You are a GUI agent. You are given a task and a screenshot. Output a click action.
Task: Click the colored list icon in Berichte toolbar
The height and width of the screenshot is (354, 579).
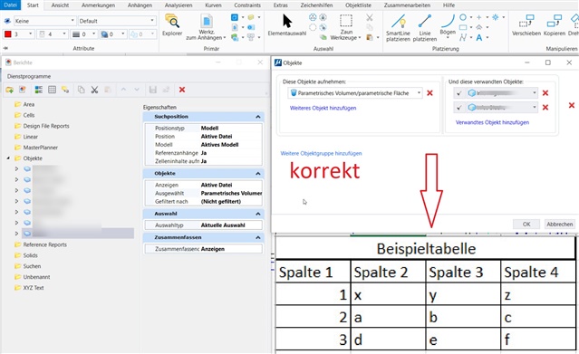coord(39,90)
